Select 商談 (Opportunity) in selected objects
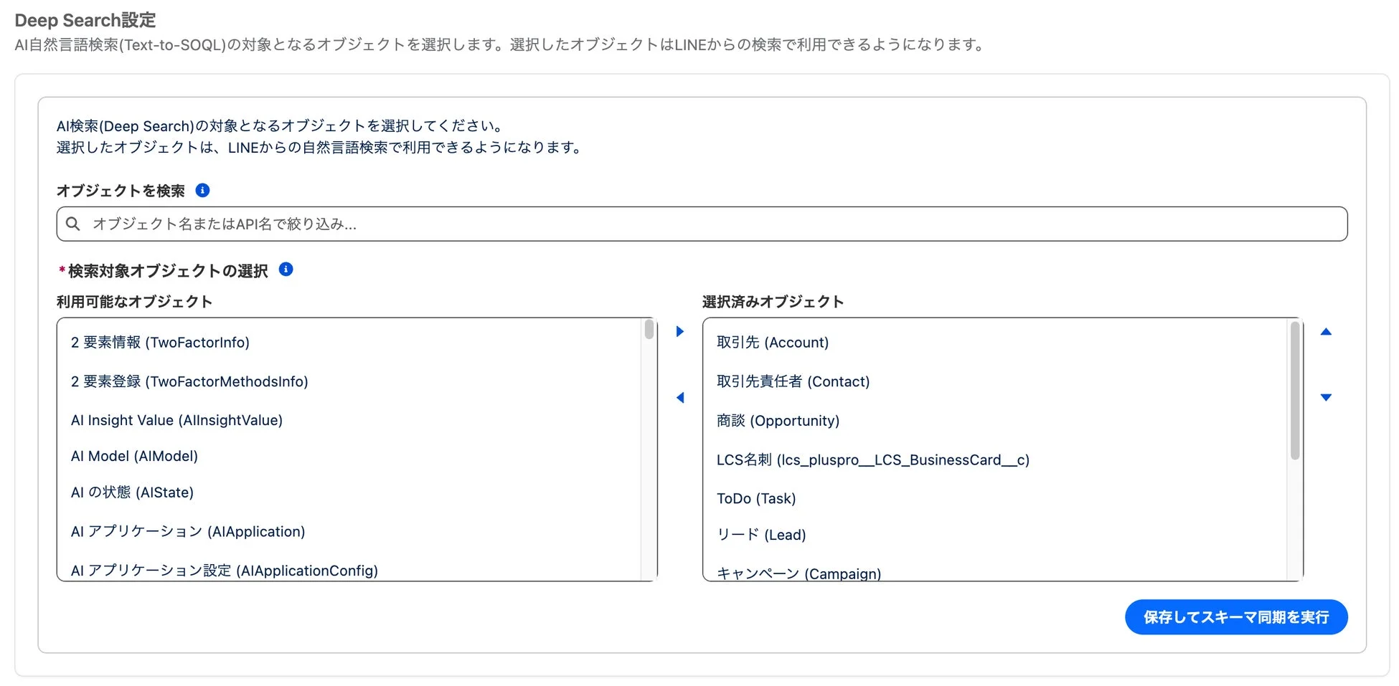 tap(778, 421)
